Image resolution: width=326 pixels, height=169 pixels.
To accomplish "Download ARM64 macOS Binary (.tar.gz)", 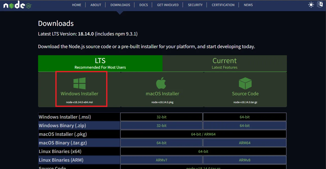I will pos(244,143).
